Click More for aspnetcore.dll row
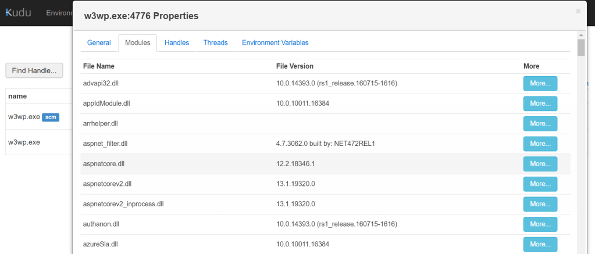The width and height of the screenshot is (595, 254). [x=540, y=164]
